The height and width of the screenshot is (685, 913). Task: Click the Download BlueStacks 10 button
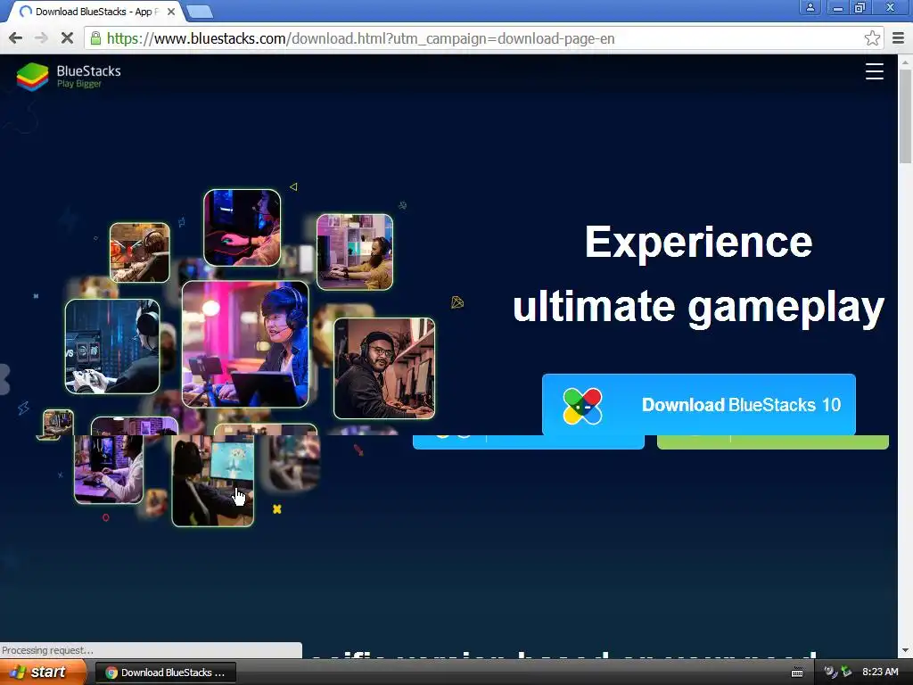pos(699,404)
